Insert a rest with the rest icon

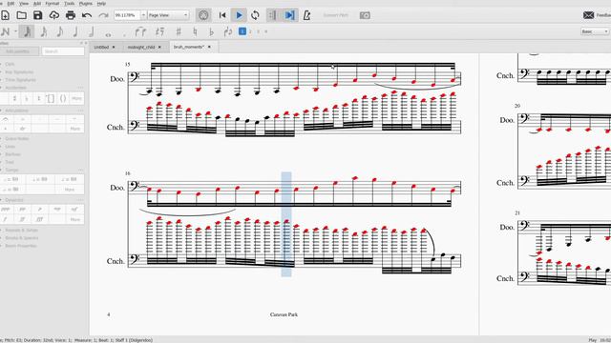click(x=159, y=31)
